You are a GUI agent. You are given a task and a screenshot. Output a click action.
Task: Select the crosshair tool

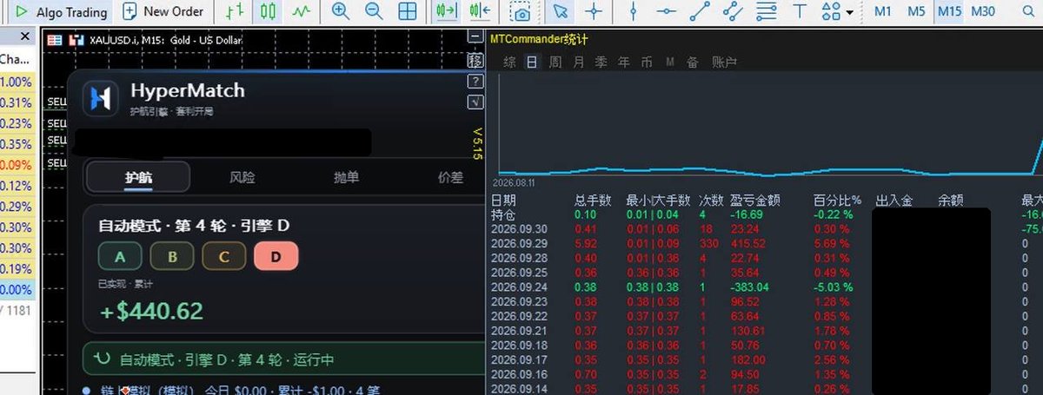click(x=594, y=12)
